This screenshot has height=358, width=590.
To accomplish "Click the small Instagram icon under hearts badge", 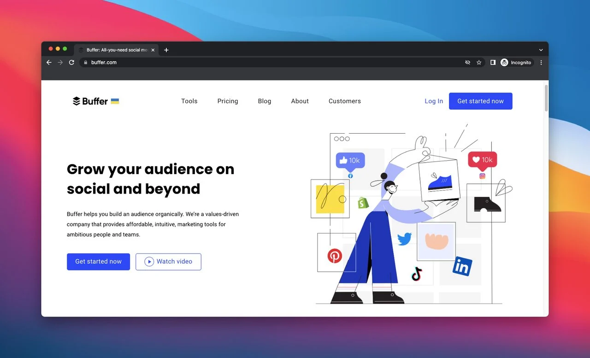I will (x=483, y=176).
